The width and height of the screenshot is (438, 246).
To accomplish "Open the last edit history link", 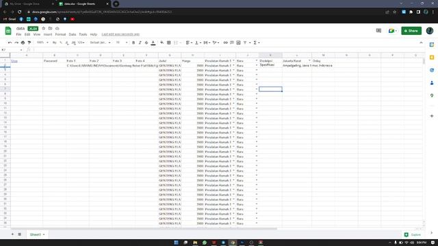I will point(120,34).
